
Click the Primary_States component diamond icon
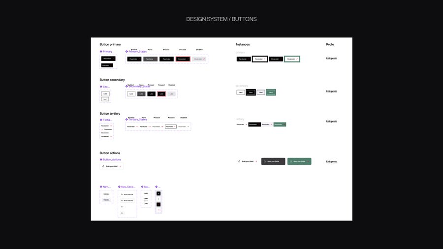127,51
